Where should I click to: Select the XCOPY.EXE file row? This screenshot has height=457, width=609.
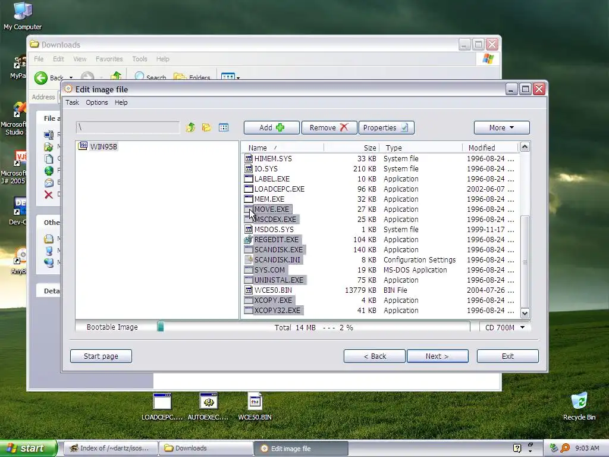click(x=379, y=300)
